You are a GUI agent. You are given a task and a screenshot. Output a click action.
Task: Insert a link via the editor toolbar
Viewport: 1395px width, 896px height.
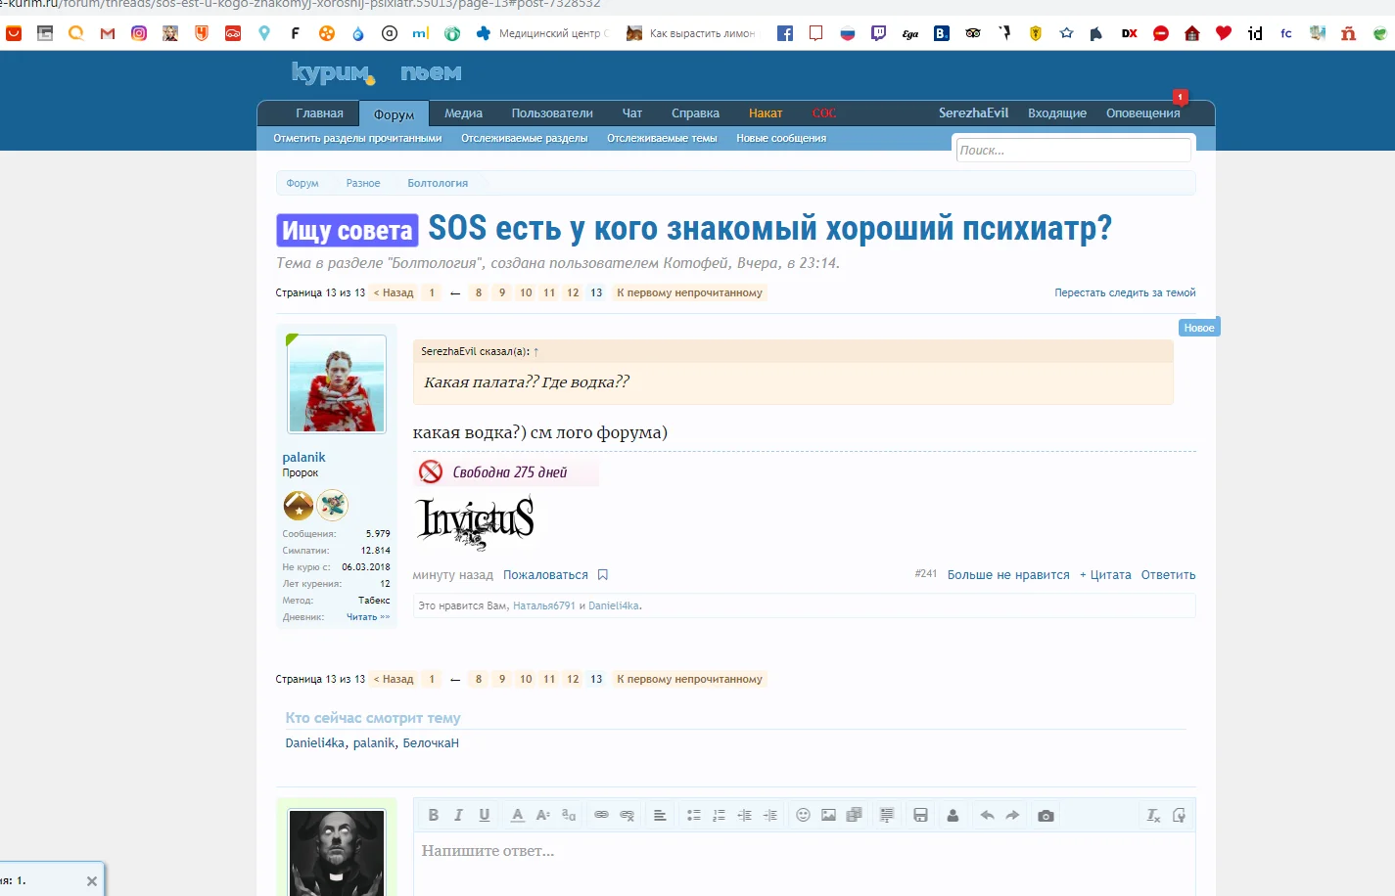598,814
